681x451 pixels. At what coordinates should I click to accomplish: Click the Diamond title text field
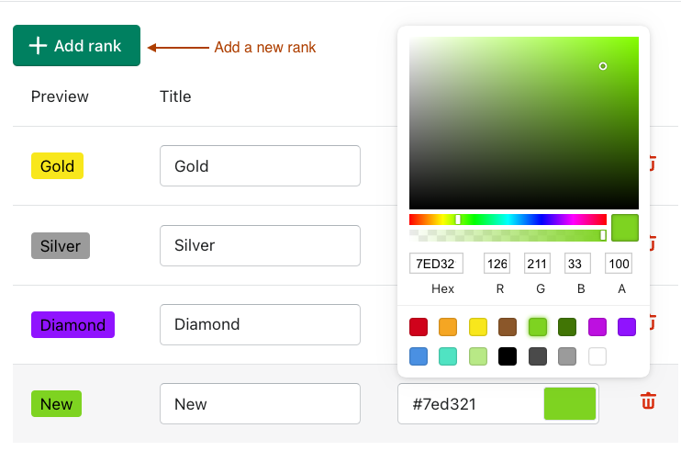coord(260,324)
